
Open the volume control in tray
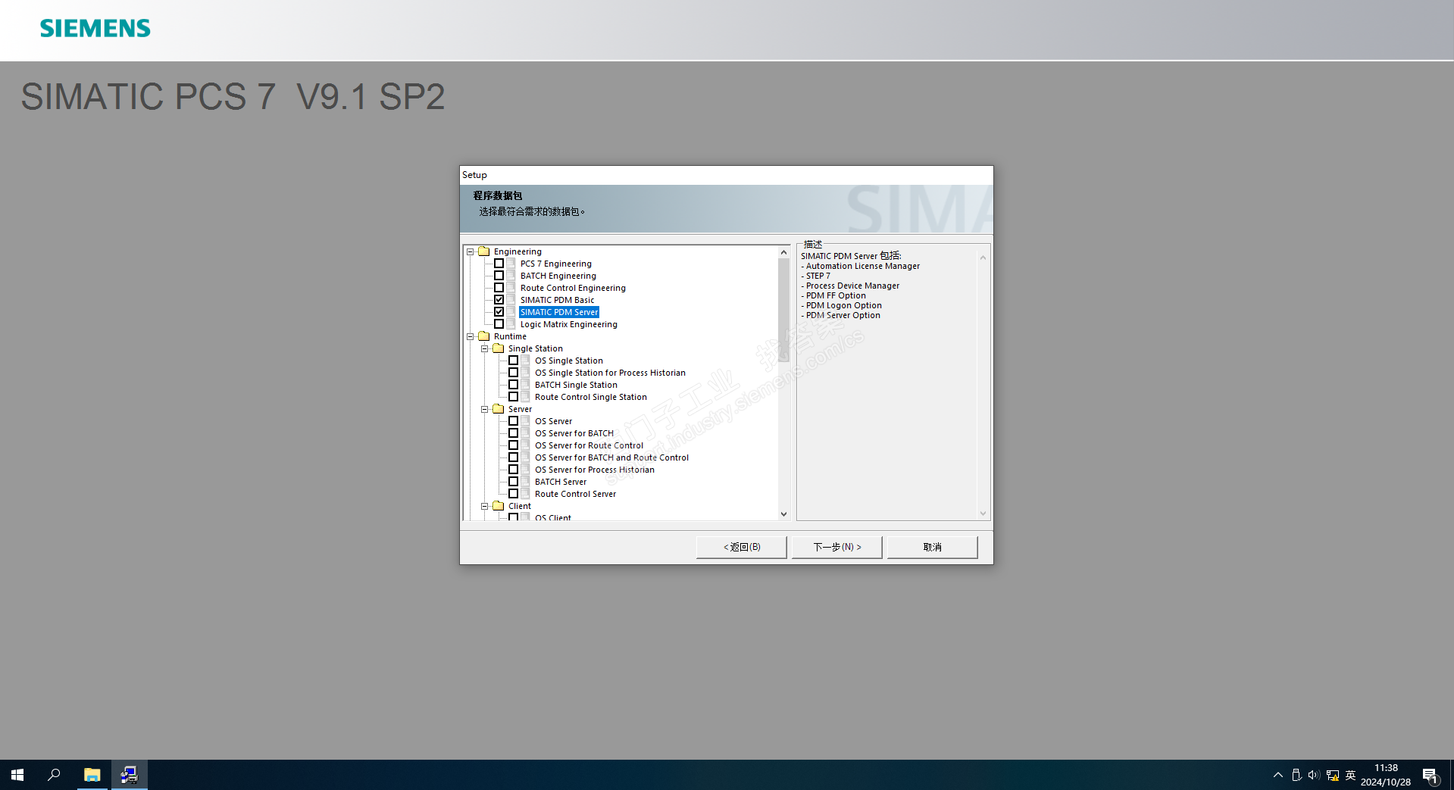1314,775
